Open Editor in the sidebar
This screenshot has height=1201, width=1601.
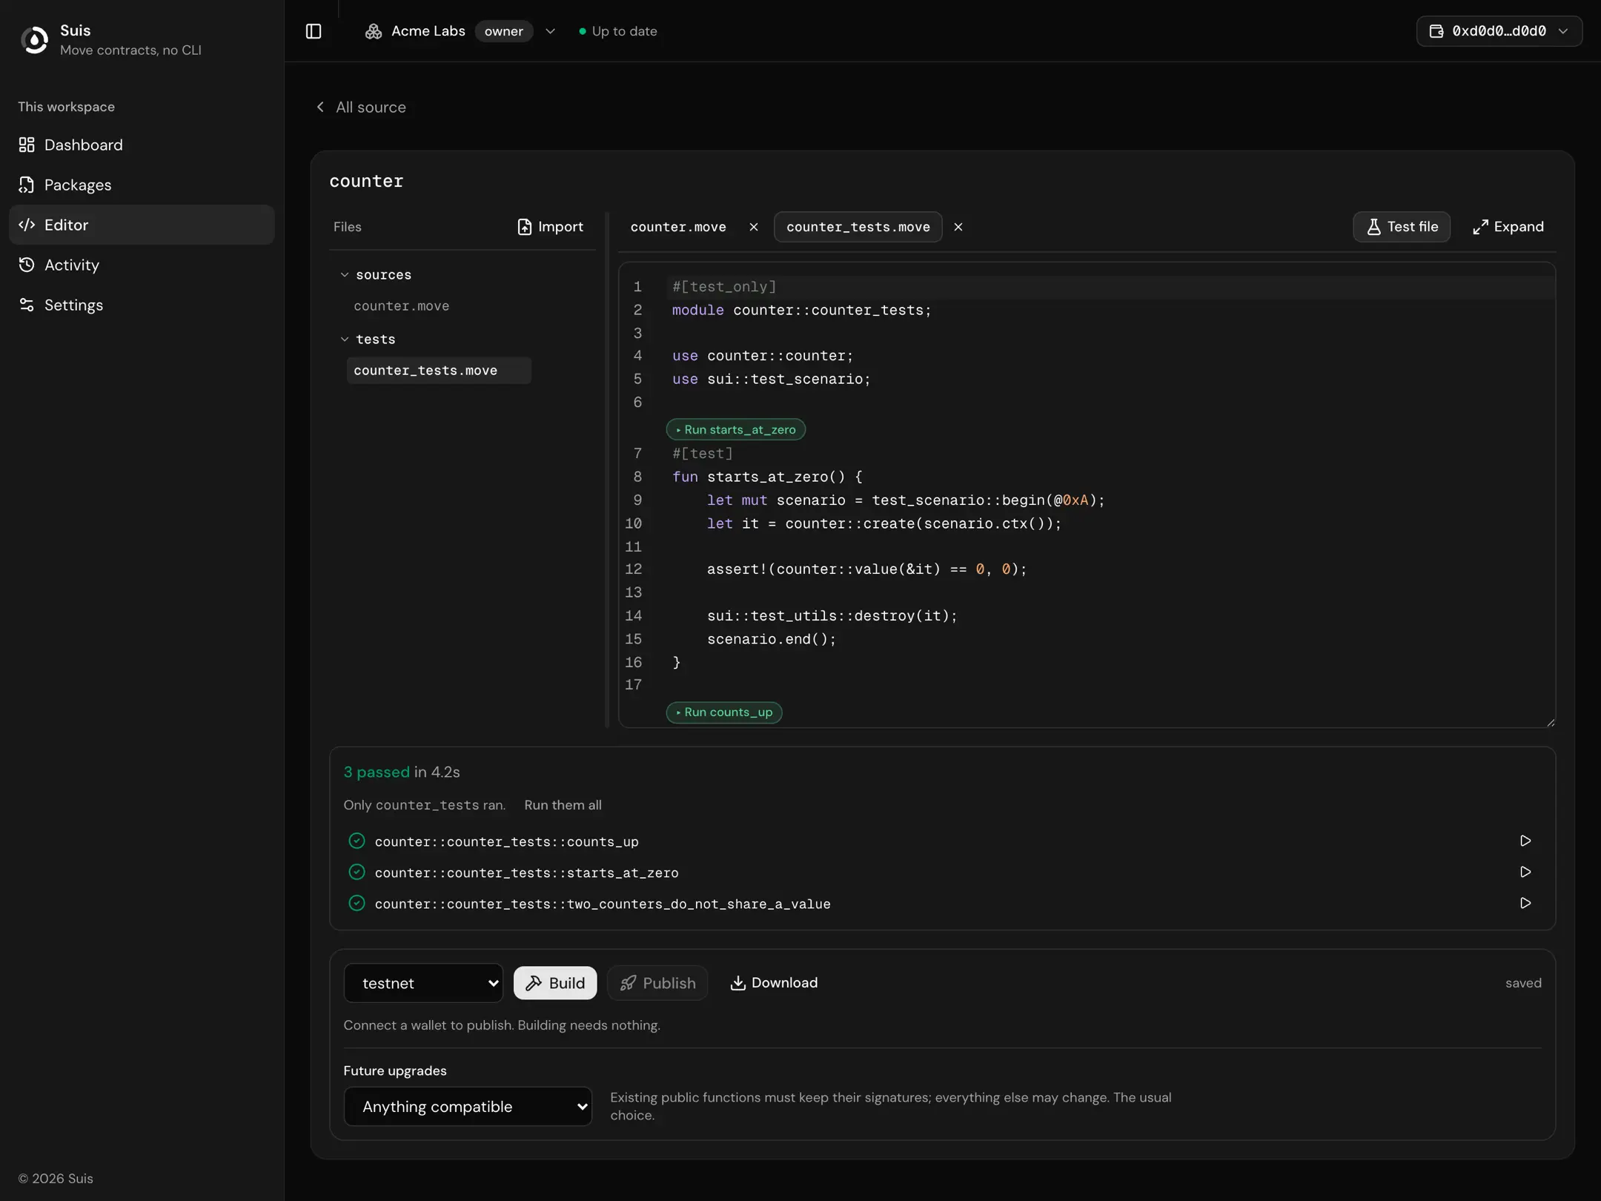pyautogui.click(x=142, y=225)
